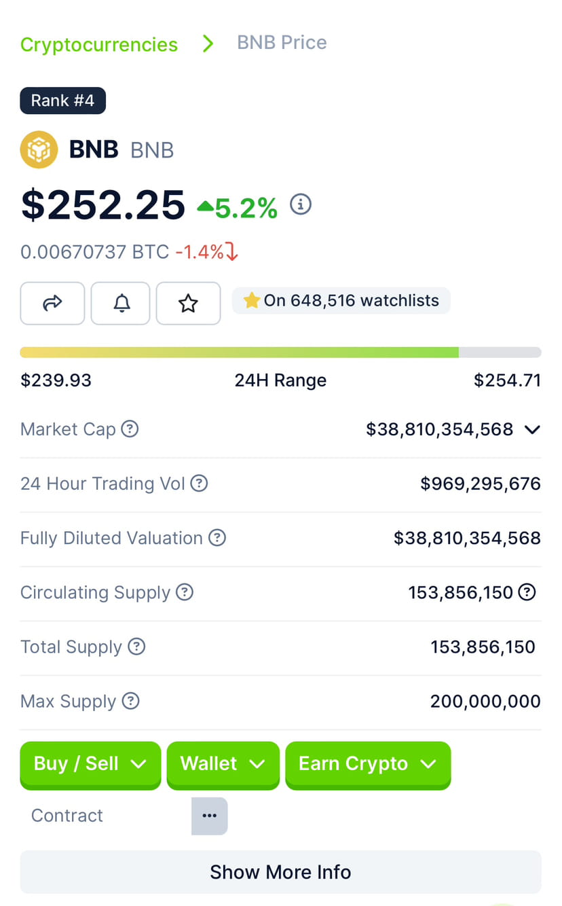Image resolution: width=562 pixels, height=906 pixels.
Task: Open the Earn Crypto dropdown
Action: (367, 764)
